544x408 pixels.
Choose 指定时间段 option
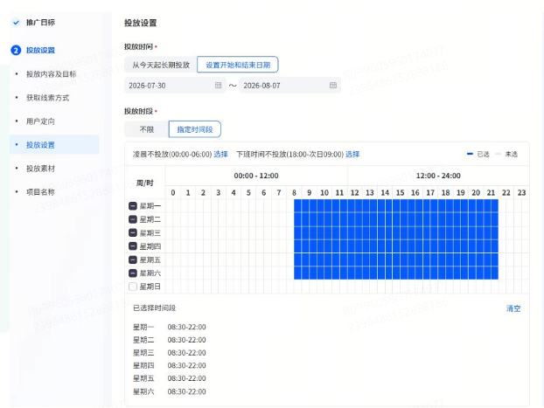195,129
